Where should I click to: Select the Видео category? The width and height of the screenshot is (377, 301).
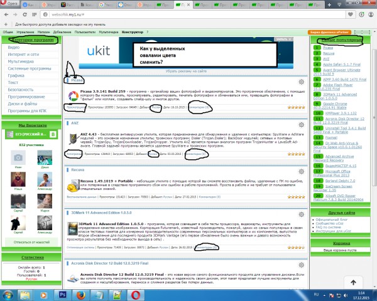pos(13,47)
